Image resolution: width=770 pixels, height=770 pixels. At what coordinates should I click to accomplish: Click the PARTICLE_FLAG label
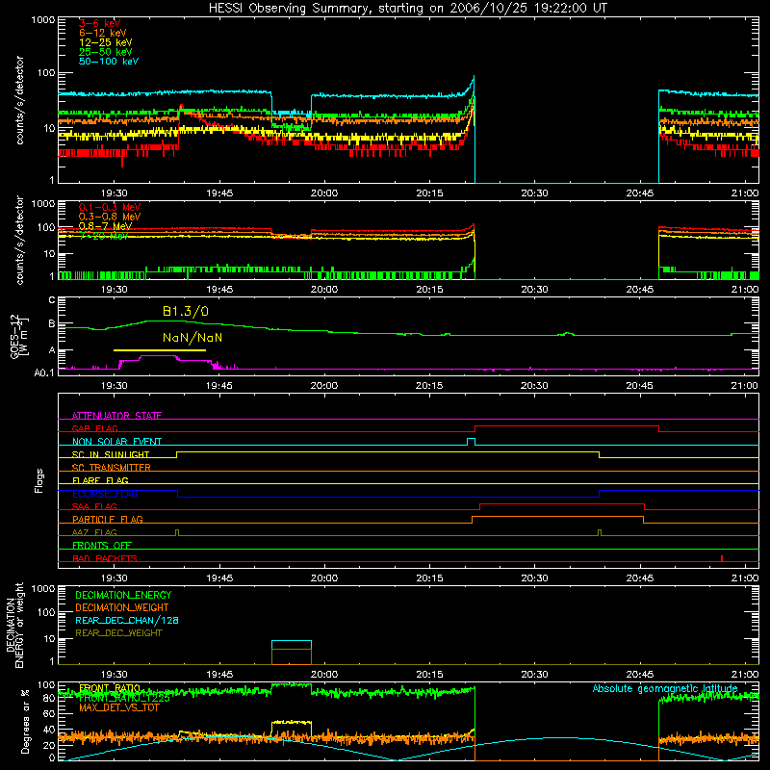click(x=108, y=519)
